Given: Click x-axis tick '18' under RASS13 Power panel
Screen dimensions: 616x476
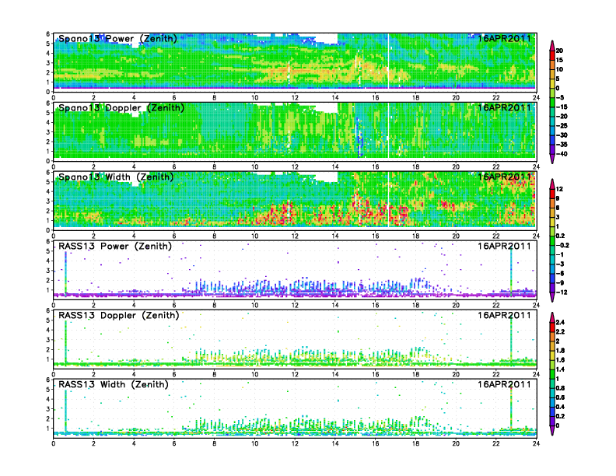Looking at the screenshot, I should coord(415,305).
